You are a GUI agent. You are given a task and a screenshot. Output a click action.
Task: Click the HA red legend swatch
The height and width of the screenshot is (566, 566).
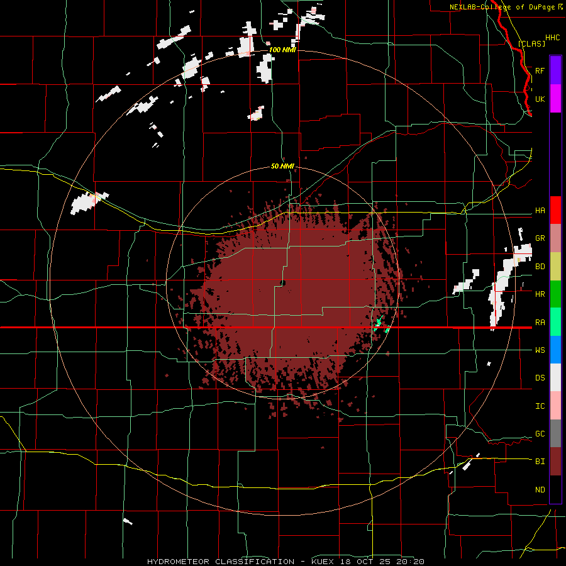[x=555, y=210]
